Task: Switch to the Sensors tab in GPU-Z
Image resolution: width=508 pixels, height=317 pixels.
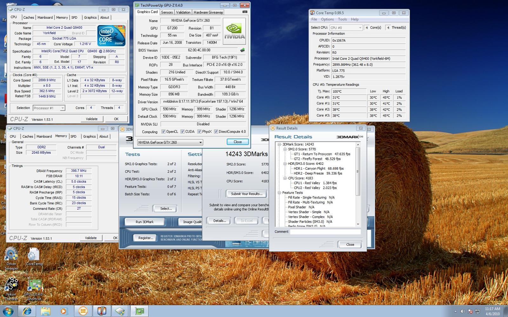Action: tap(167, 12)
